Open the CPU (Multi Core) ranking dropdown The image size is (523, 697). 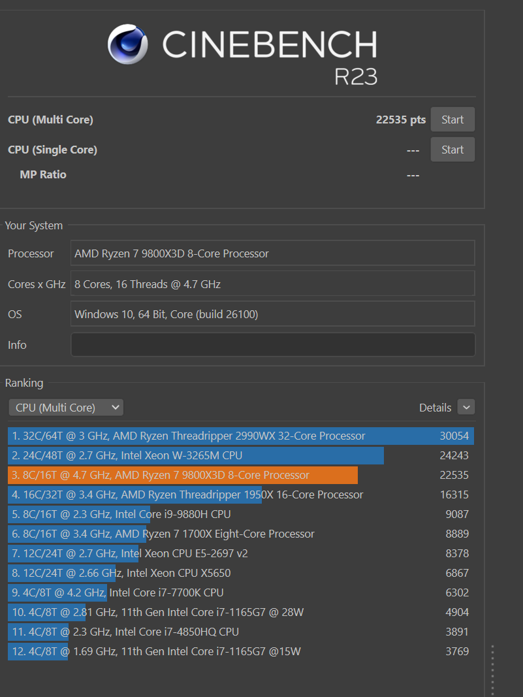coord(66,408)
